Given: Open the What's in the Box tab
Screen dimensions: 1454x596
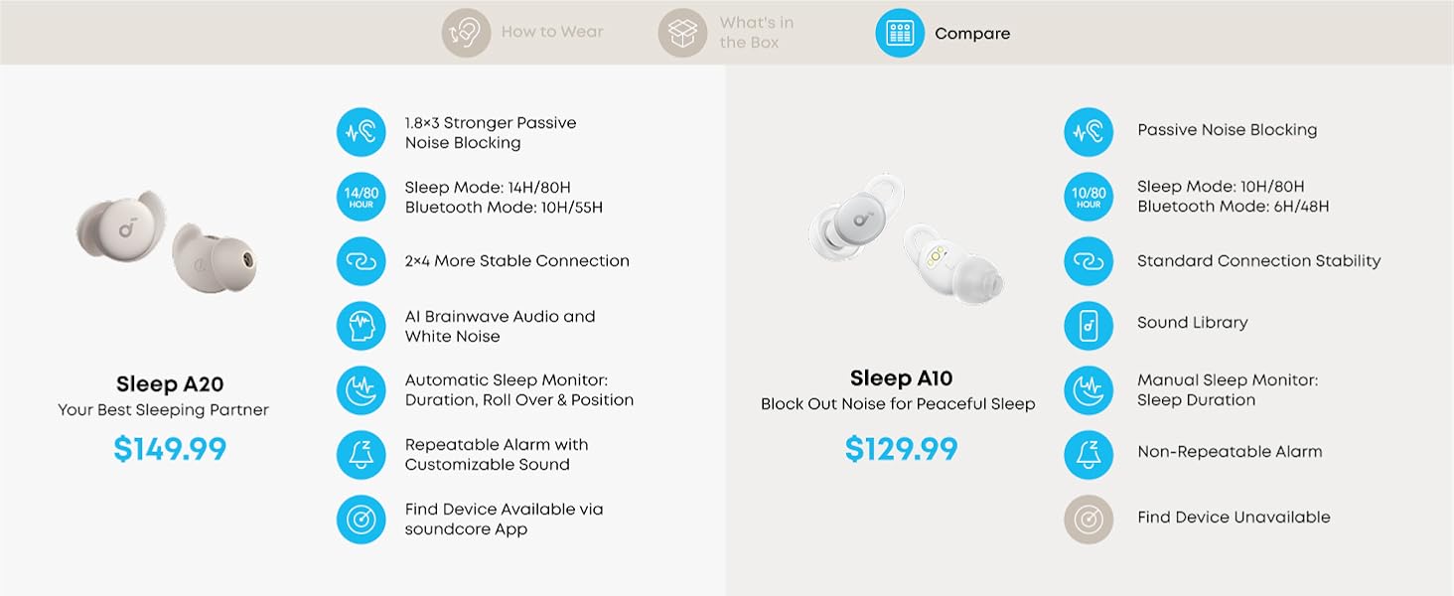Looking at the screenshot, I should [x=727, y=33].
